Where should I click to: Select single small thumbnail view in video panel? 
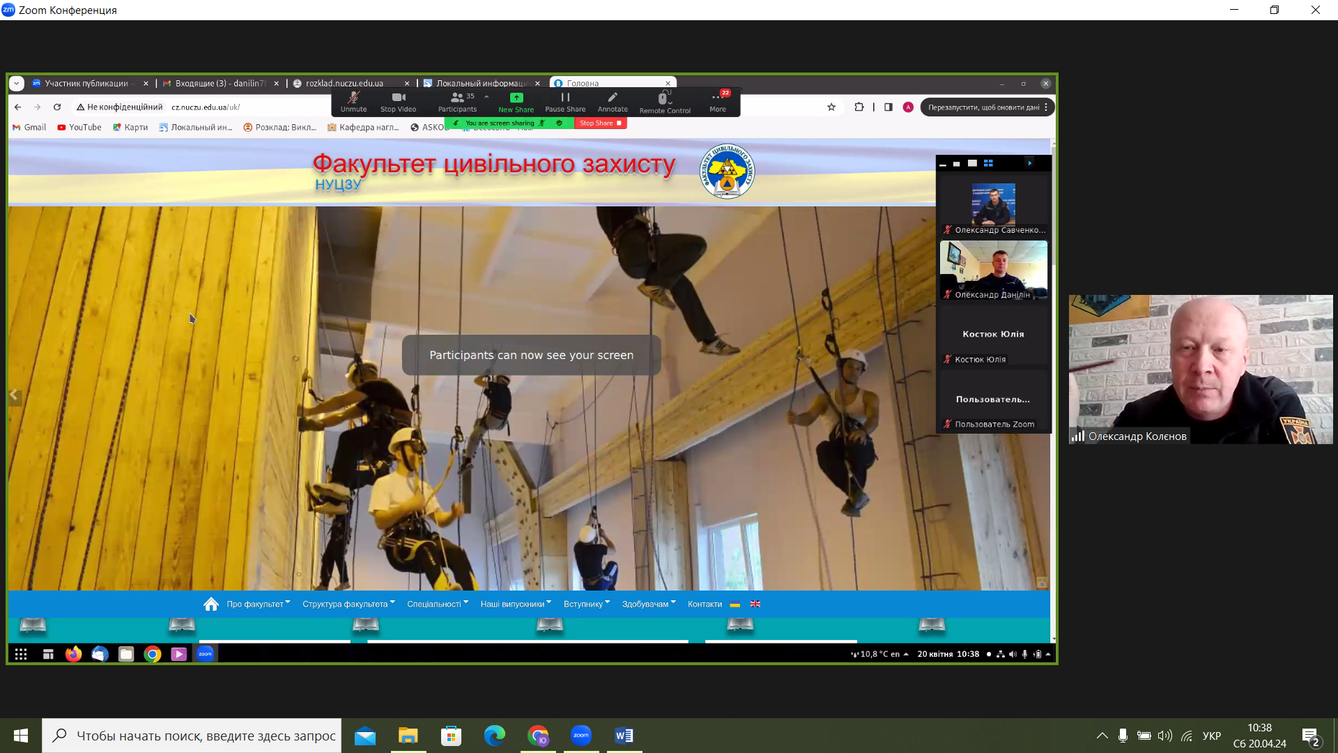pyautogui.click(x=957, y=164)
